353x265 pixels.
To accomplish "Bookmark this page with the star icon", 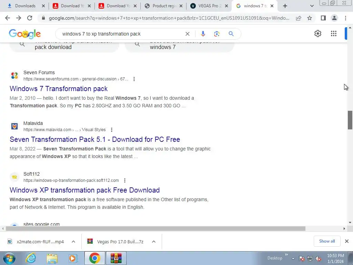I will [x=310, y=18].
